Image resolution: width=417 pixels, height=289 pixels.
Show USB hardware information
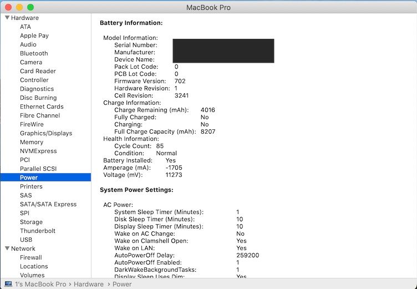click(26, 240)
